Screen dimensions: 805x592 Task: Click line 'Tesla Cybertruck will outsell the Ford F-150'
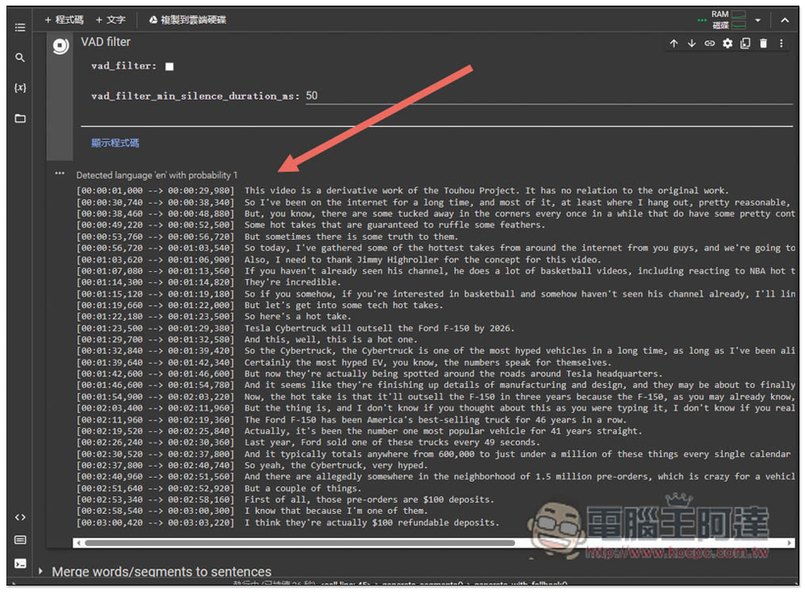tap(379, 328)
